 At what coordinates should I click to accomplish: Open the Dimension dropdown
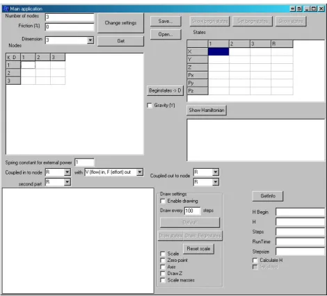click(x=90, y=40)
